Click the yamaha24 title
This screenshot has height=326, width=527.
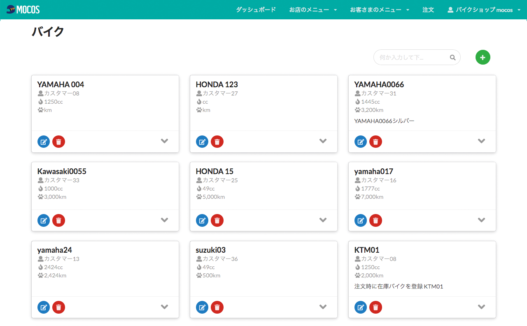55,250
